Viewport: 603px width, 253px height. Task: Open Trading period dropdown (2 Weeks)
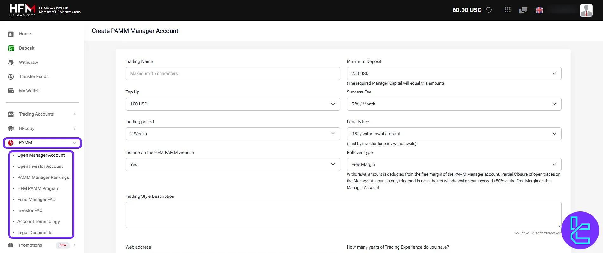tap(233, 134)
